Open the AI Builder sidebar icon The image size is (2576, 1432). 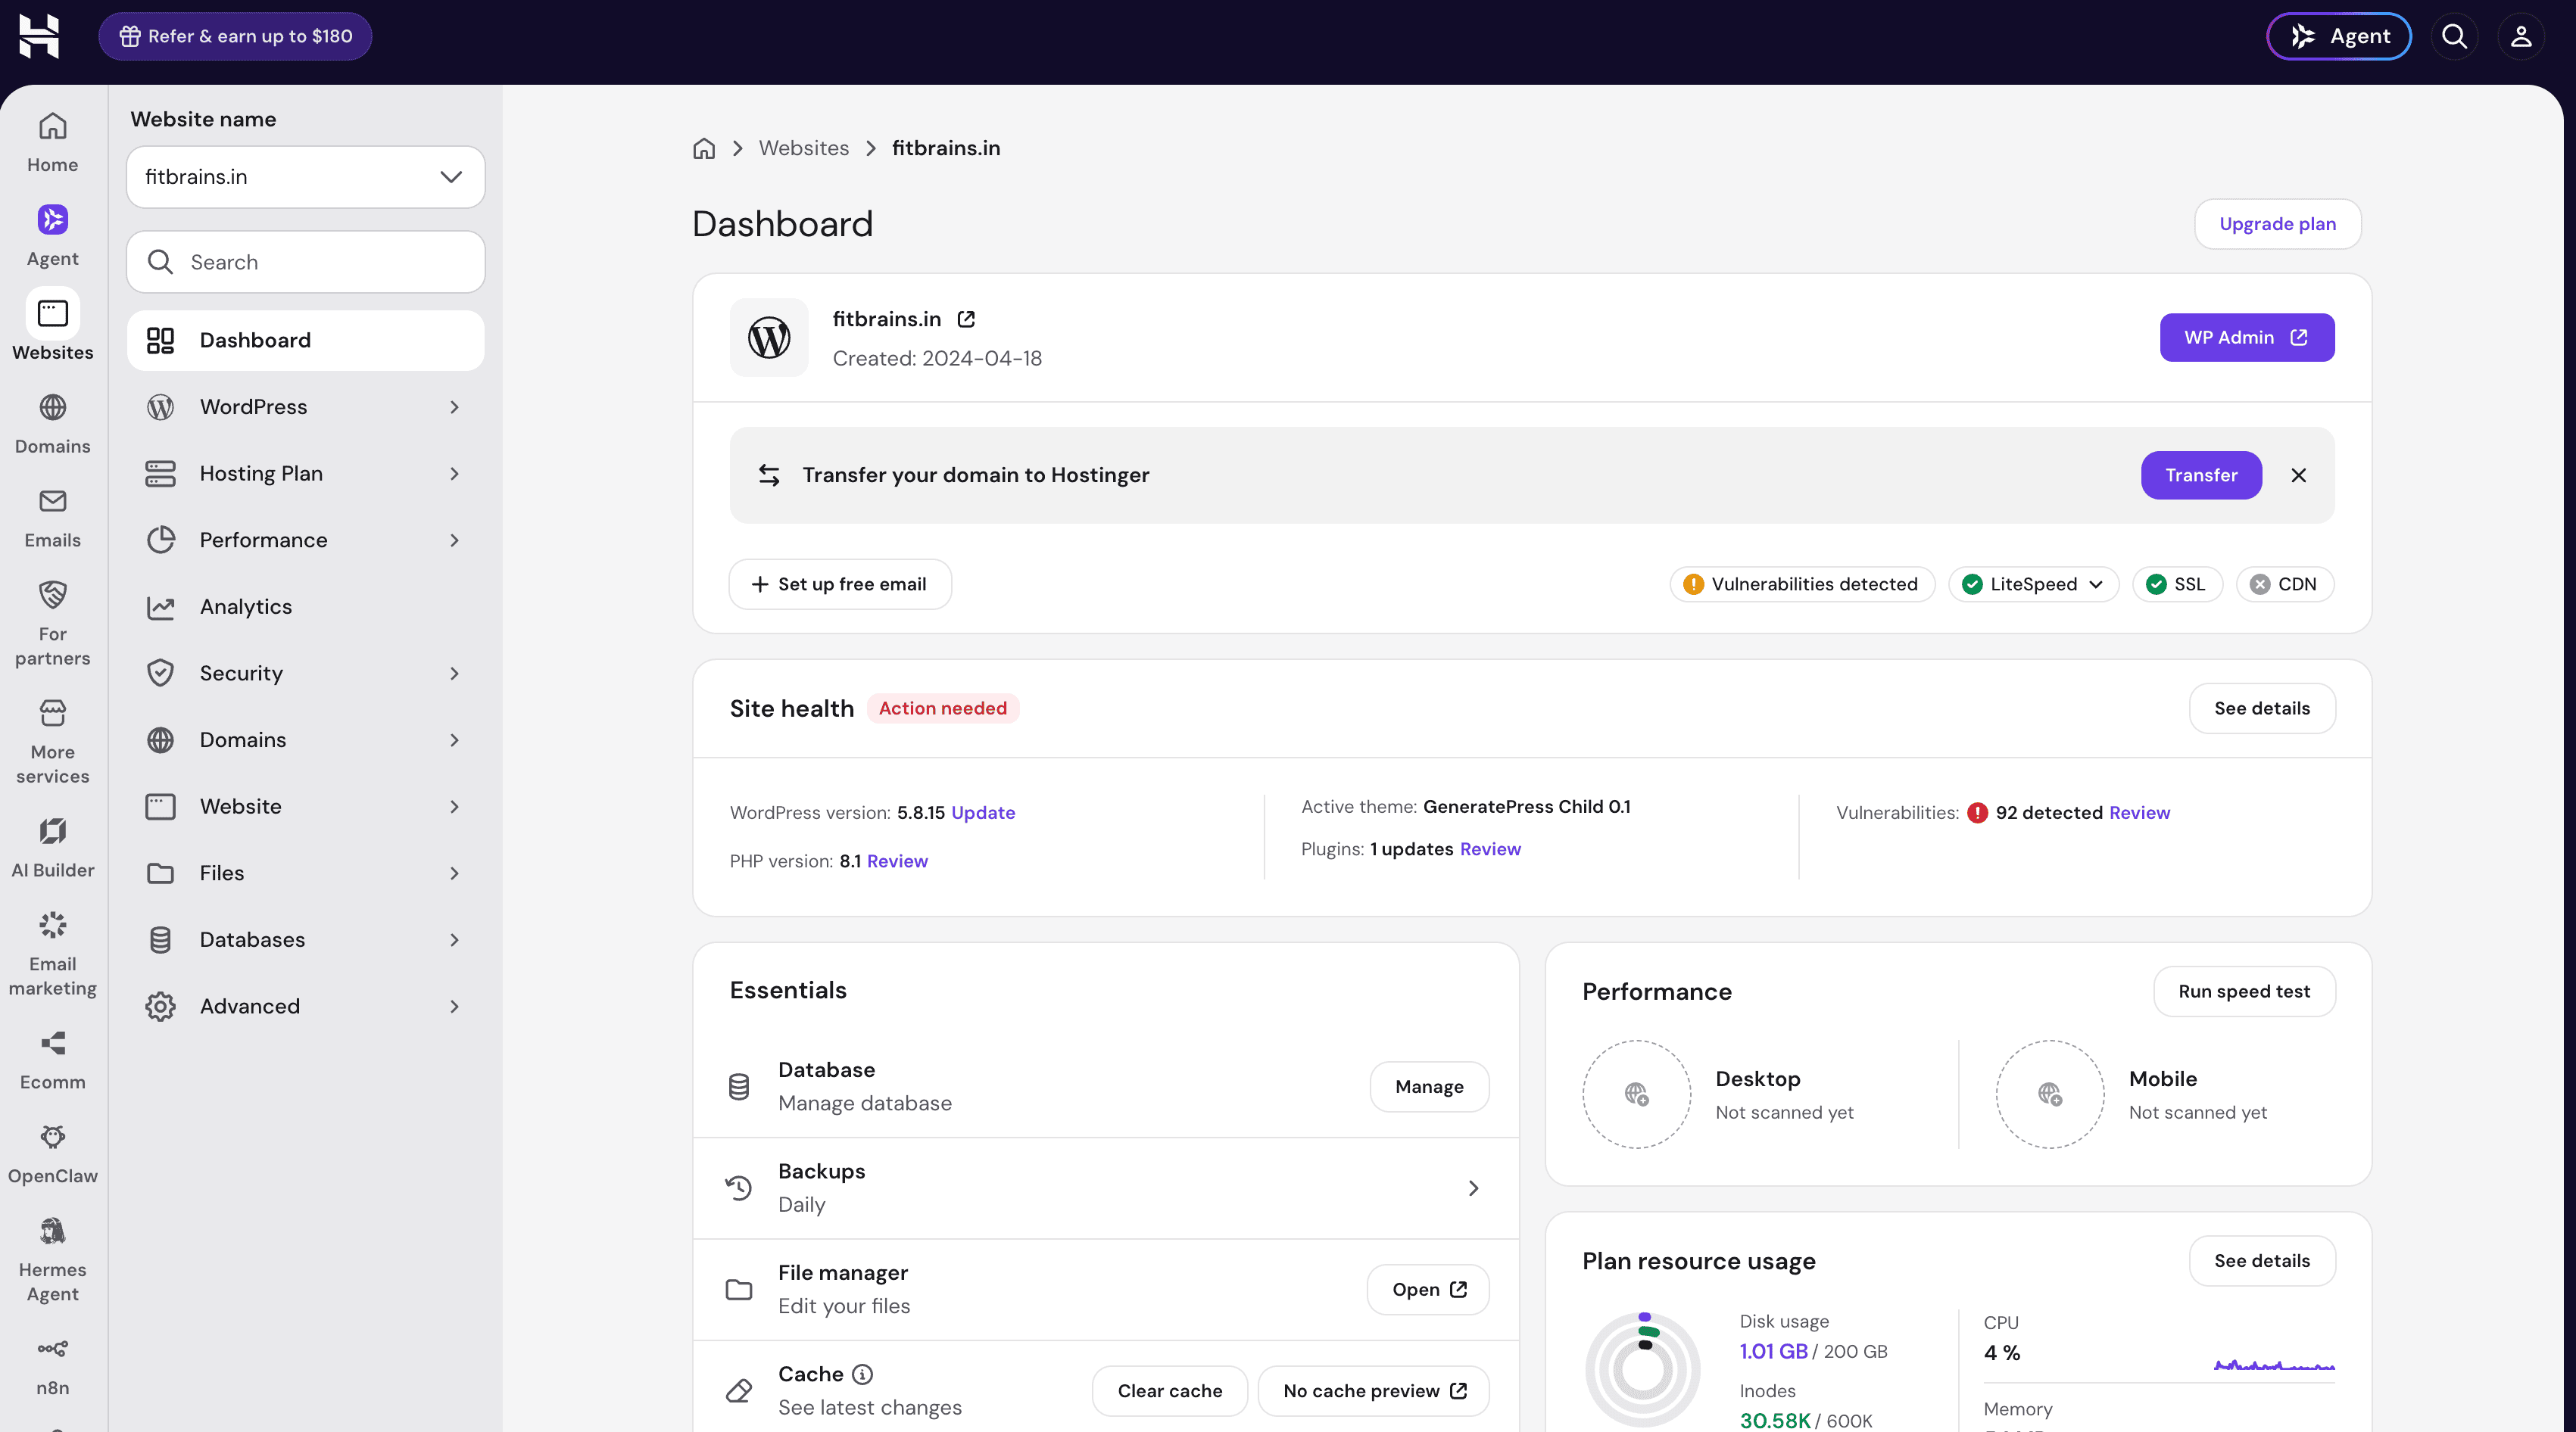[x=52, y=831]
